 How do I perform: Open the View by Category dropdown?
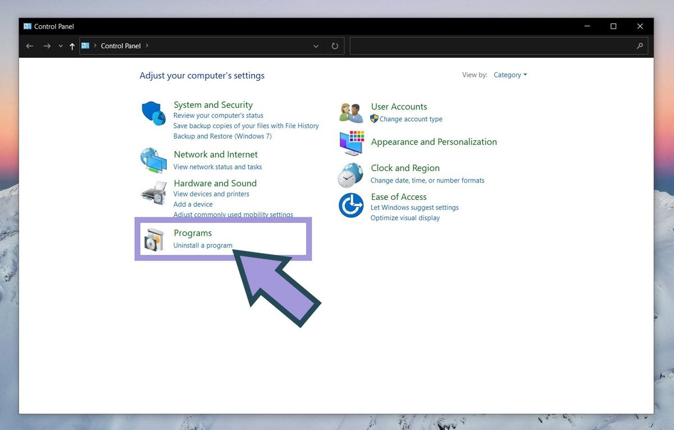pos(510,75)
